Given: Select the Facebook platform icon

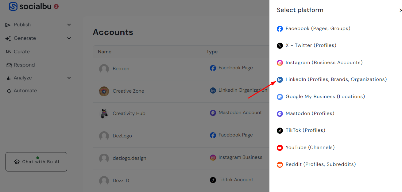Looking at the screenshot, I should pos(280,29).
